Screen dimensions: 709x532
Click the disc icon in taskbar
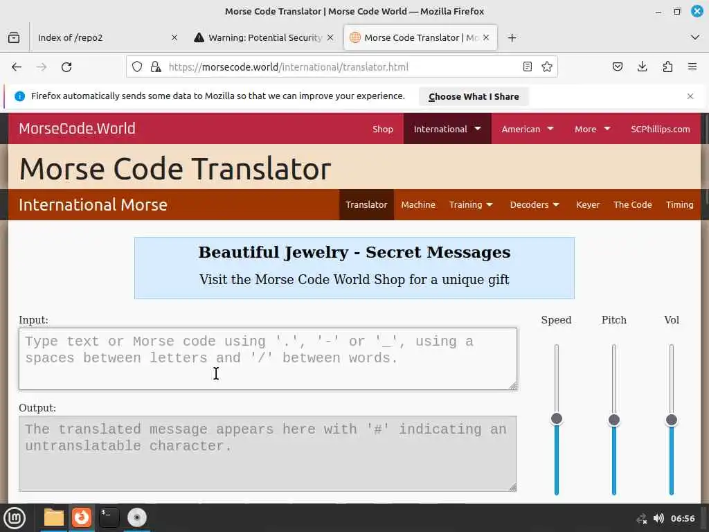click(136, 518)
